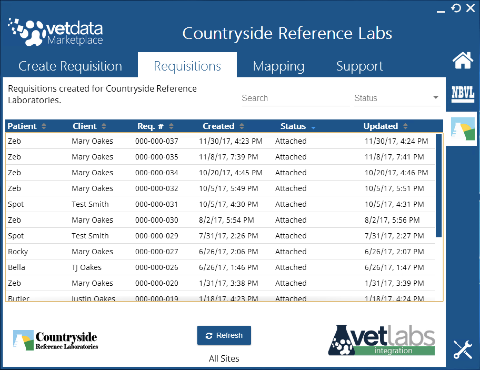
Task: Select requisition 000-000-035
Action: coord(220,157)
